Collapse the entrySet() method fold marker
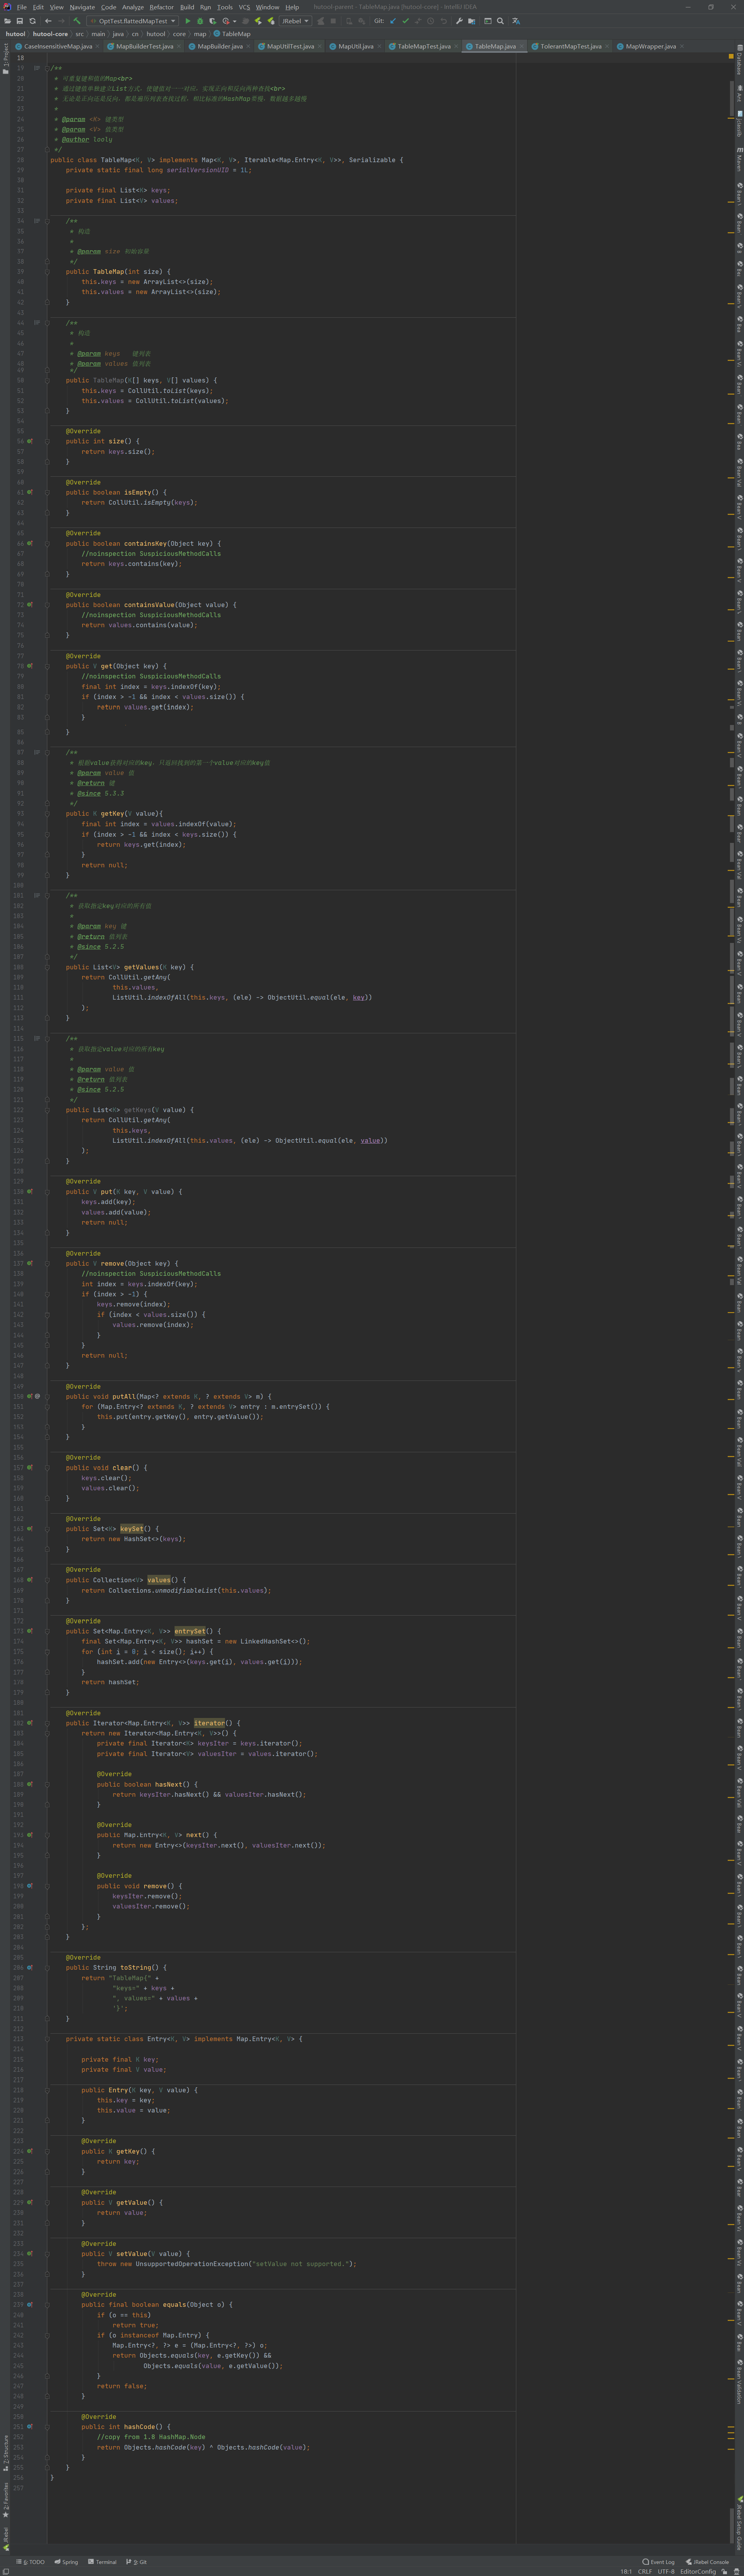 coord(46,1631)
